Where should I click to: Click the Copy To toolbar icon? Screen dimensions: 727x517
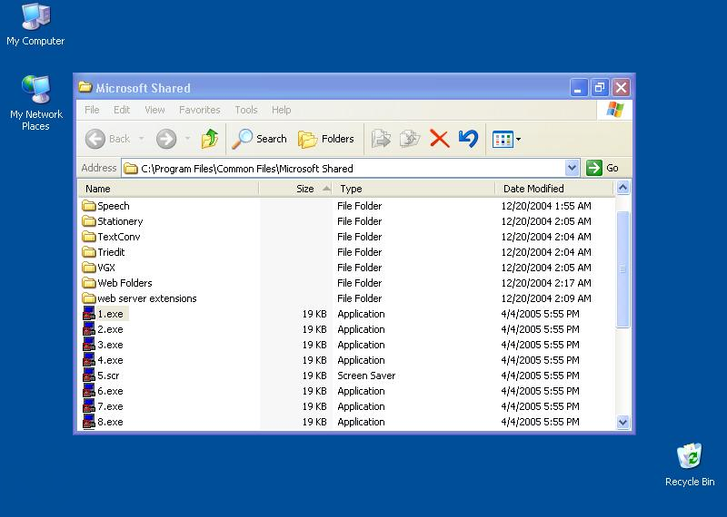point(410,139)
